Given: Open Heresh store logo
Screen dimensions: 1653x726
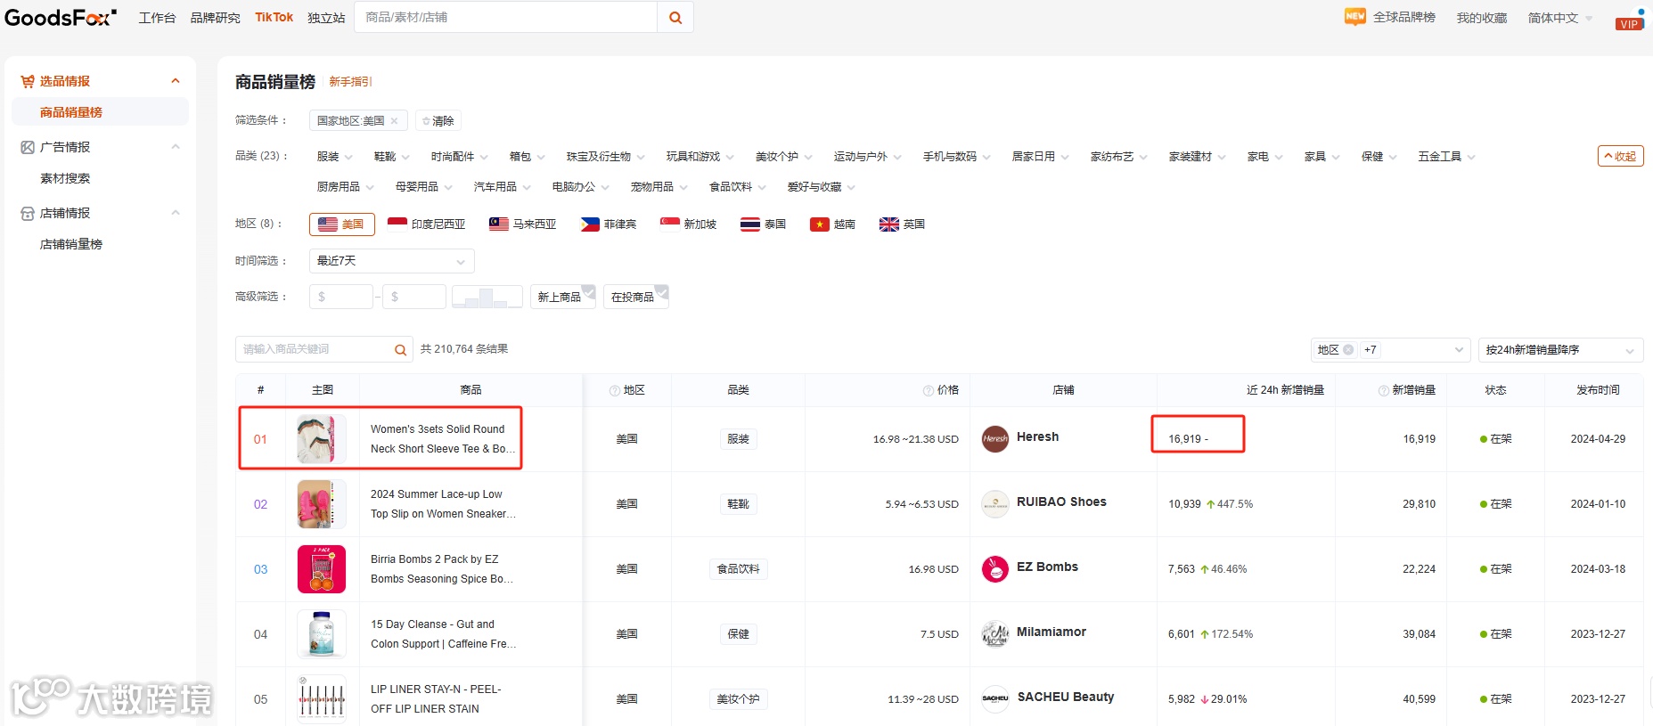Looking at the screenshot, I should click(x=995, y=438).
